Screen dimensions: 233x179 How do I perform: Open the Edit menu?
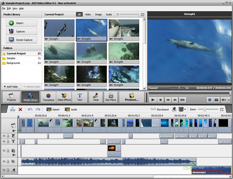click(x=9, y=8)
